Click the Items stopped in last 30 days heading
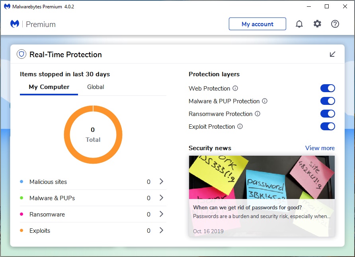Viewport: 355px width, 257px height. click(x=65, y=74)
